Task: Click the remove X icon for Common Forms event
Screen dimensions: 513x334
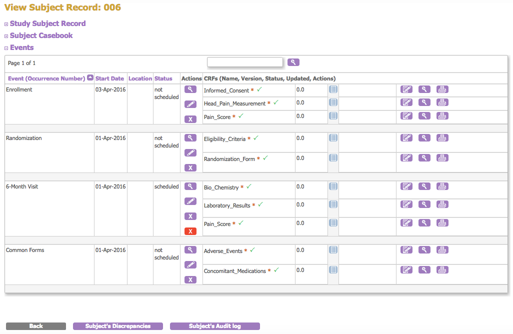Action: coord(190,279)
